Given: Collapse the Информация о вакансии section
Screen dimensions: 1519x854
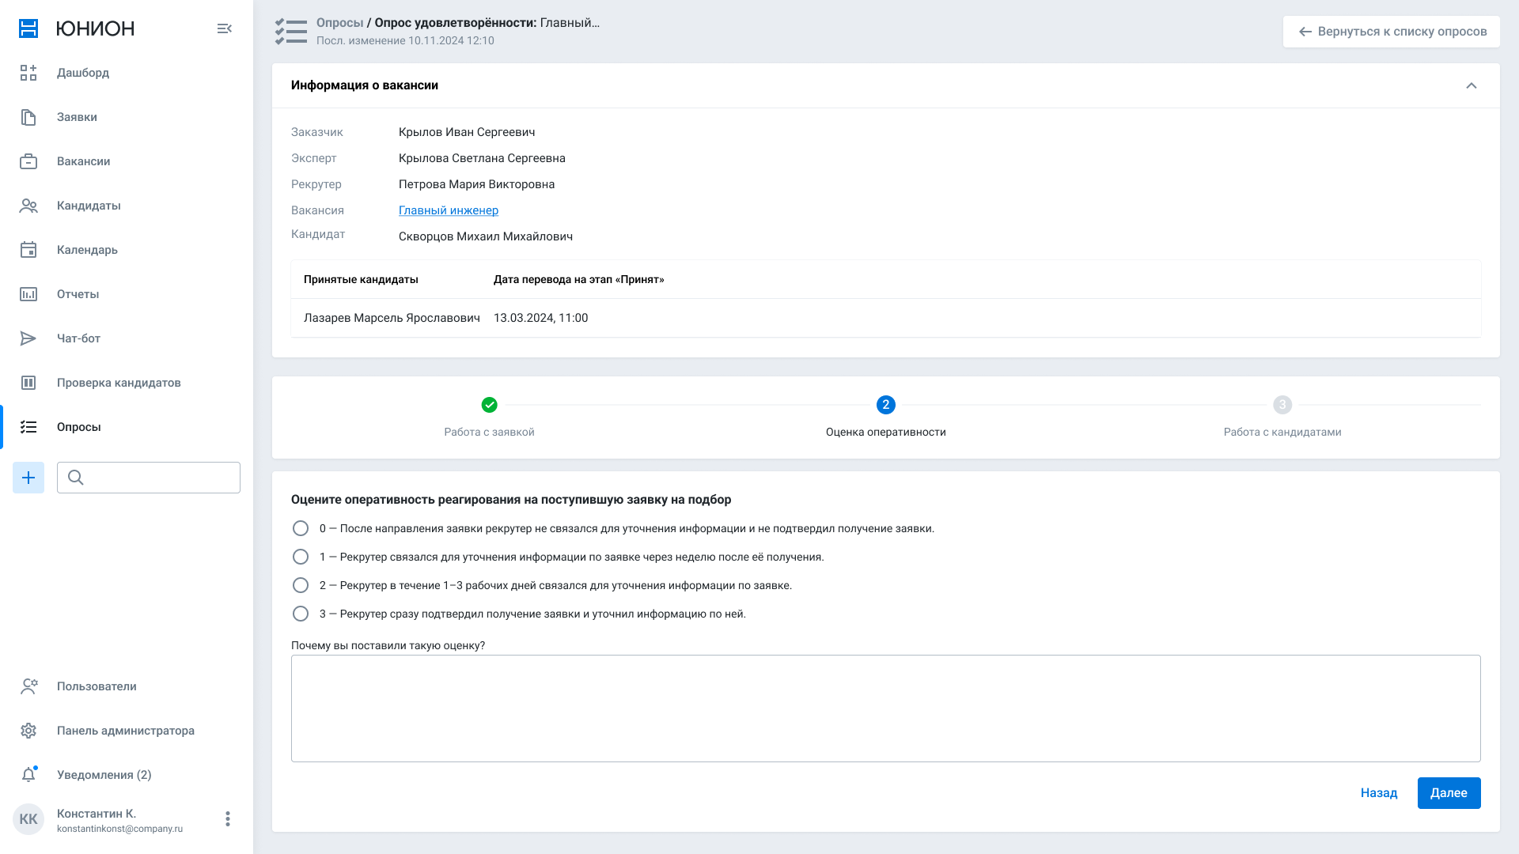Looking at the screenshot, I should [x=1471, y=85].
